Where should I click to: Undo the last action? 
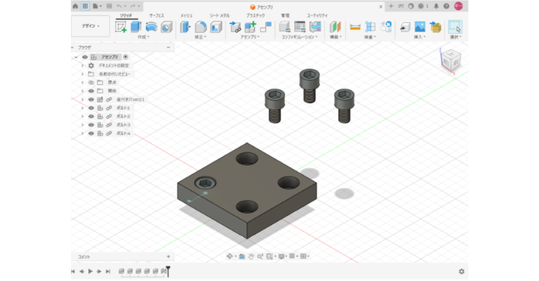pos(119,6)
